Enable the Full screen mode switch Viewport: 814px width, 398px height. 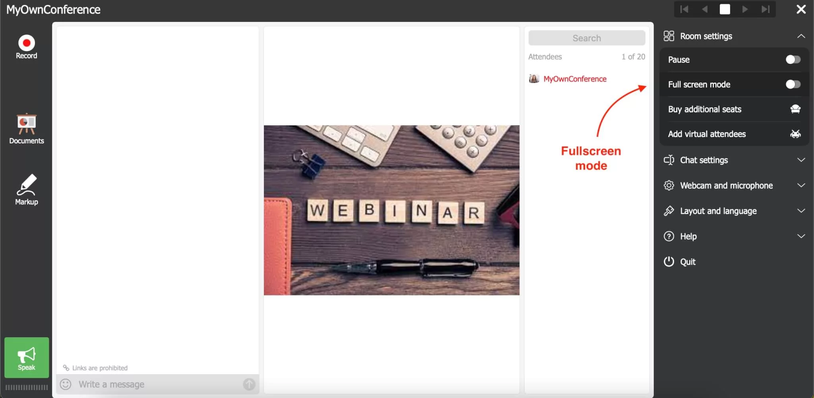point(793,84)
